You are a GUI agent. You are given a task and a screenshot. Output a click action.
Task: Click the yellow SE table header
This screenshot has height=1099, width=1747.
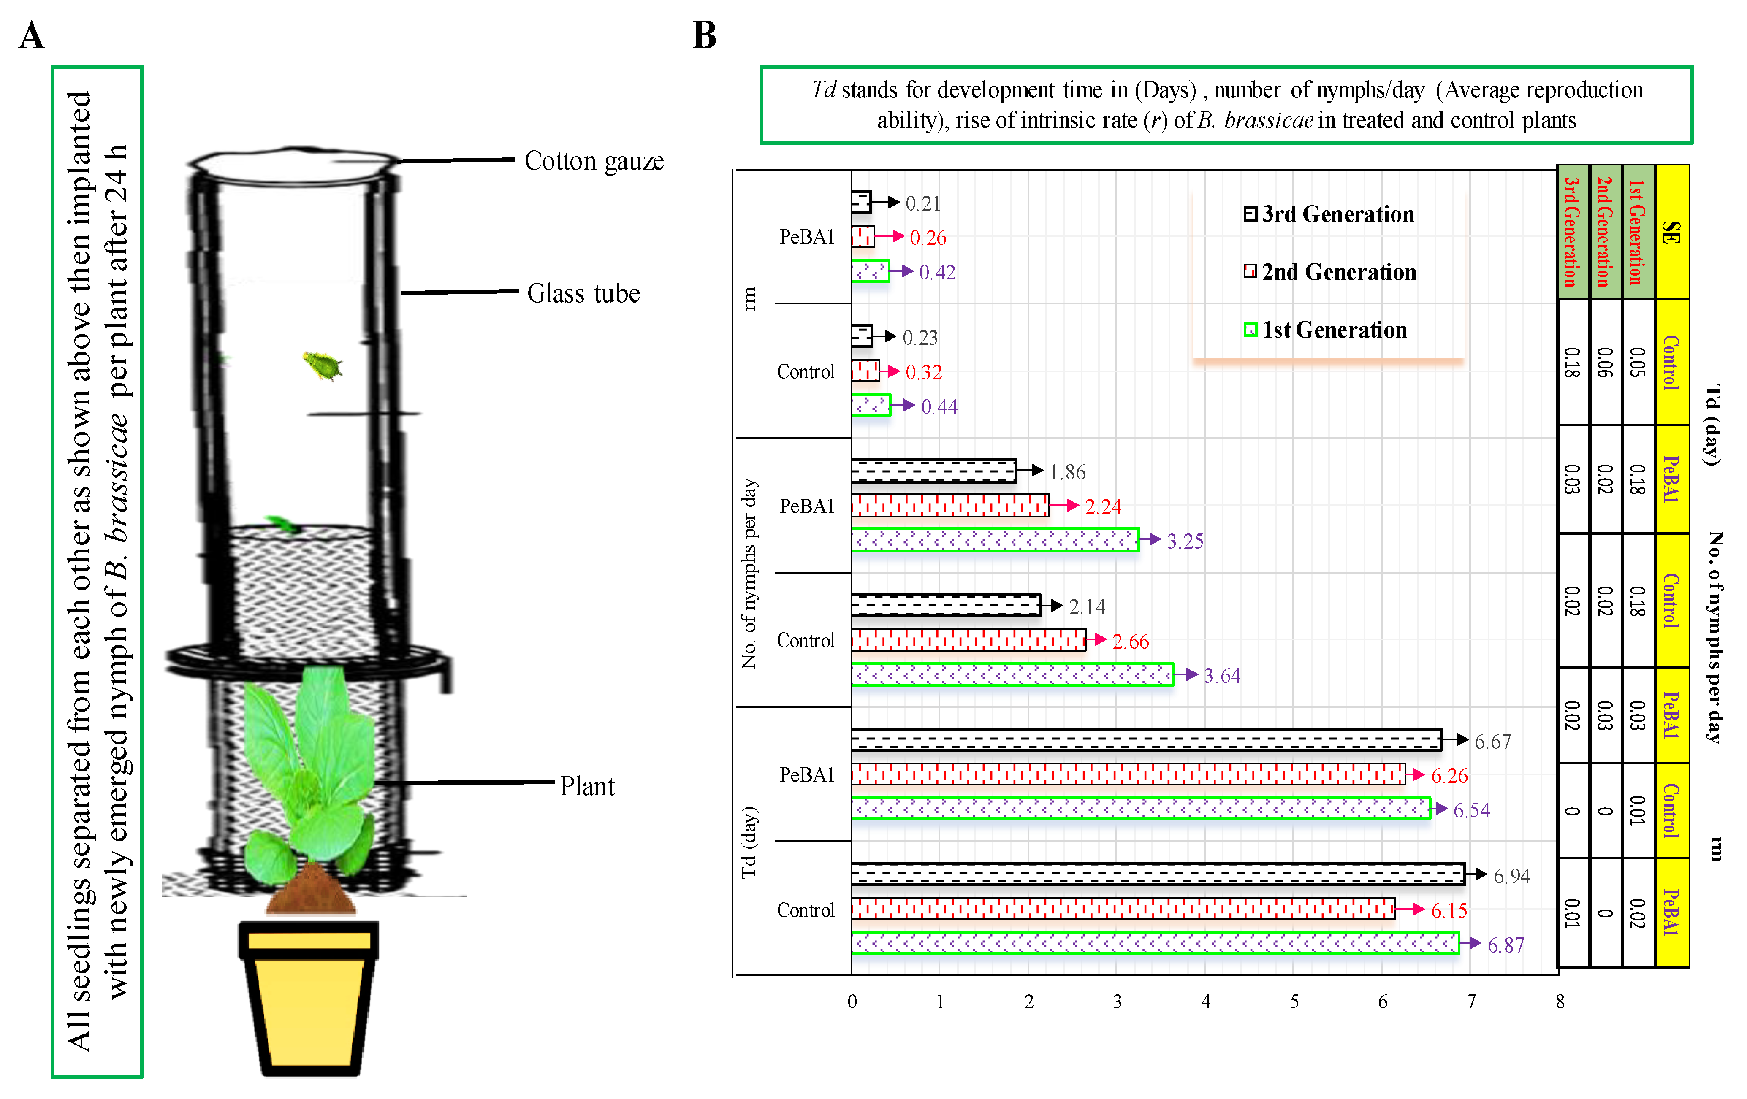tap(1671, 232)
